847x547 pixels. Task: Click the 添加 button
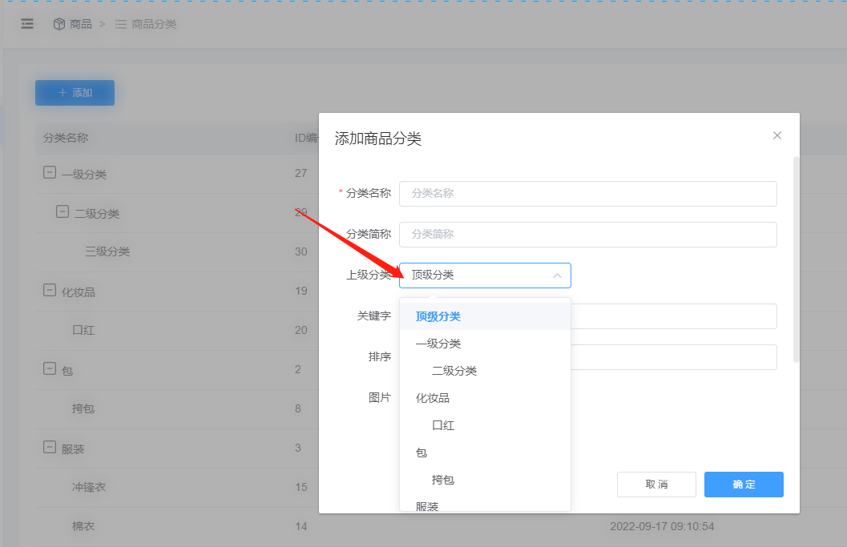[x=75, y=93]
